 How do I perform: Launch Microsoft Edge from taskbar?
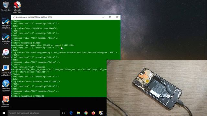[x=71, y=113]
